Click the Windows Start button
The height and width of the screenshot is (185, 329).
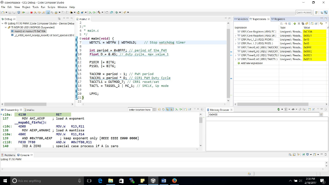pyautogui.click(x=5, y=181)
